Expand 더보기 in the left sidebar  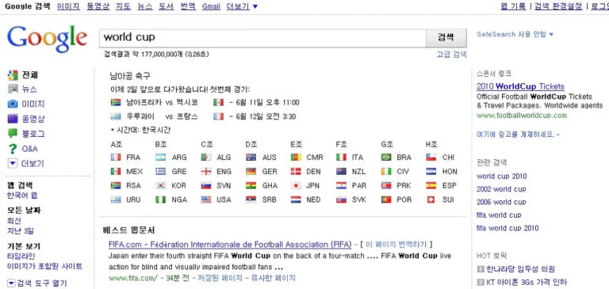pyautogui.click(x=26, y=163)
